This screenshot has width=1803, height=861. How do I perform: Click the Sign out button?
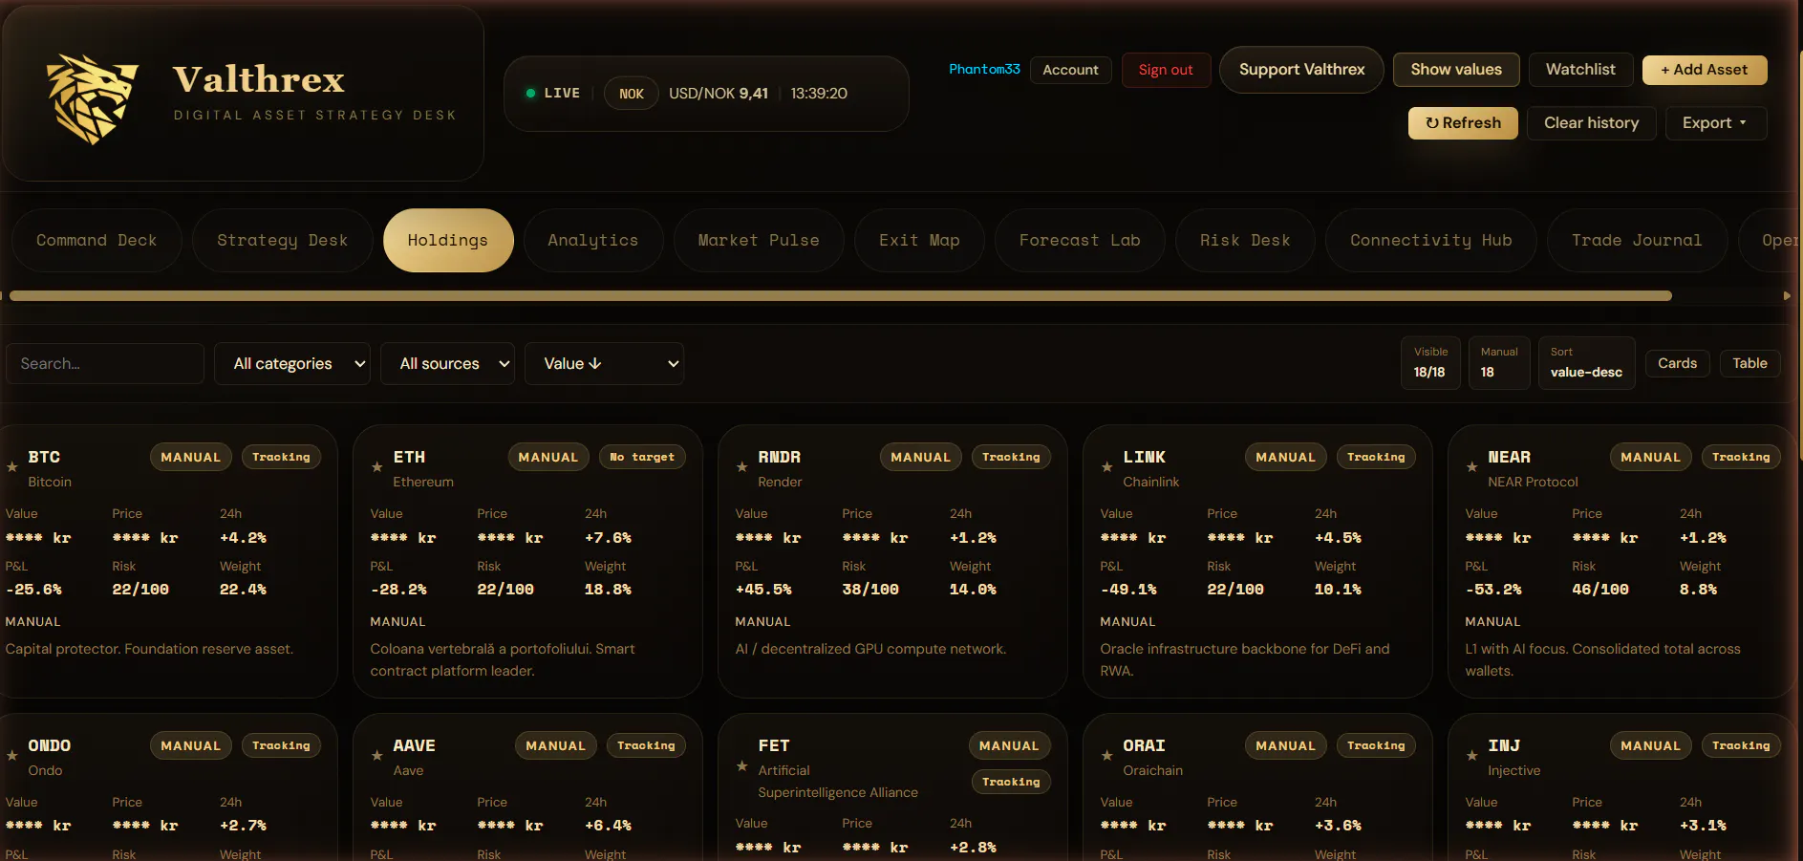(1166, 70)
